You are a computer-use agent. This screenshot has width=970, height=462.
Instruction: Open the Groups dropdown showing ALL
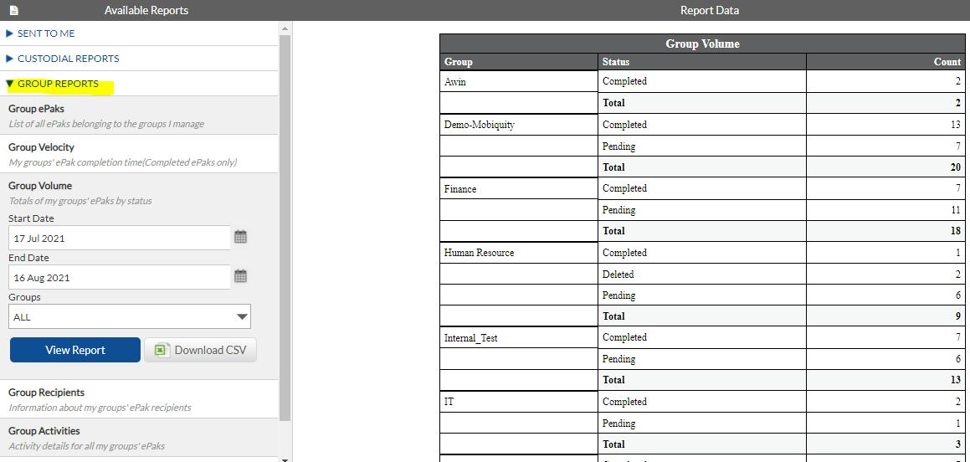pos(129,316)
